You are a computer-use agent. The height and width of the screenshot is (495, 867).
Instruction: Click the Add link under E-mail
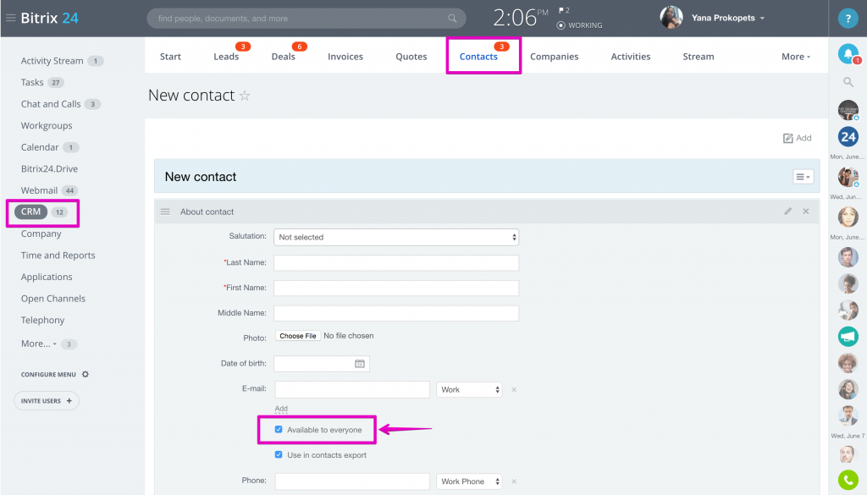[x=281, y=408]
